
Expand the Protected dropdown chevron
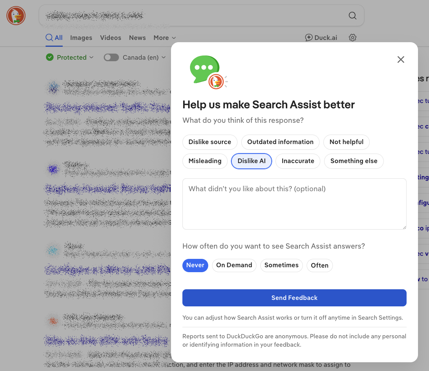[x=91, y=57]
